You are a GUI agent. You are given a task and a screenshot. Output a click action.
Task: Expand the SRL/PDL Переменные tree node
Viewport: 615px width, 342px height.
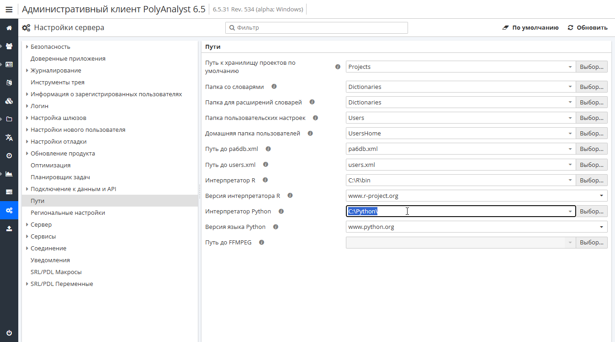point(27,284)
